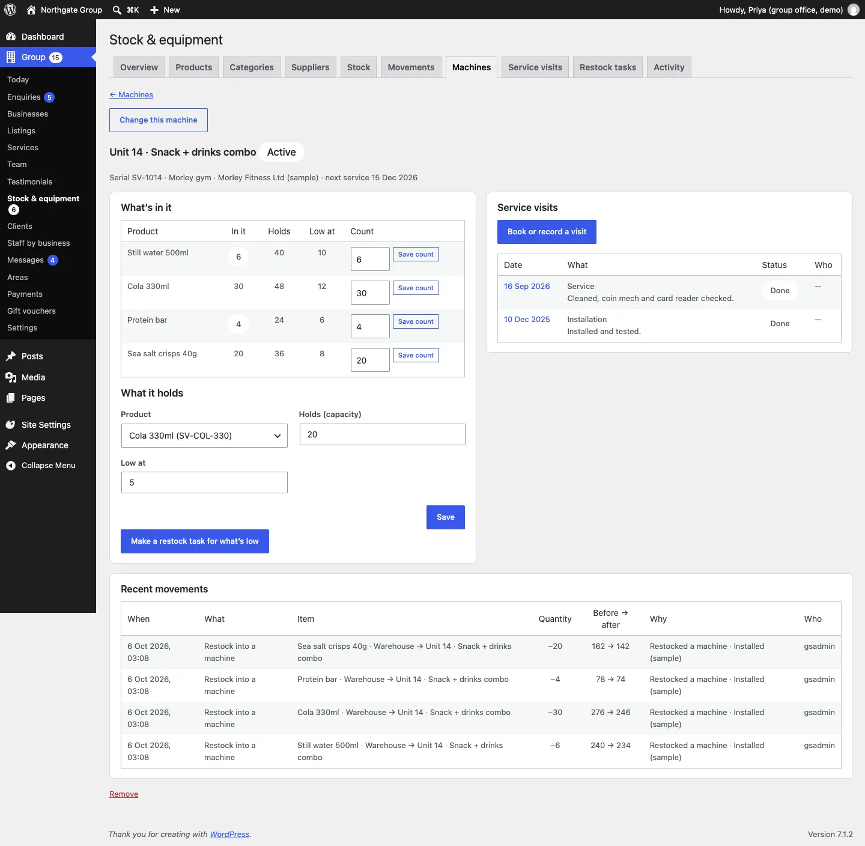865x846 pixels.
Task: Click the red Remove link
Action: pyautogui.click(x=124, y=794)
